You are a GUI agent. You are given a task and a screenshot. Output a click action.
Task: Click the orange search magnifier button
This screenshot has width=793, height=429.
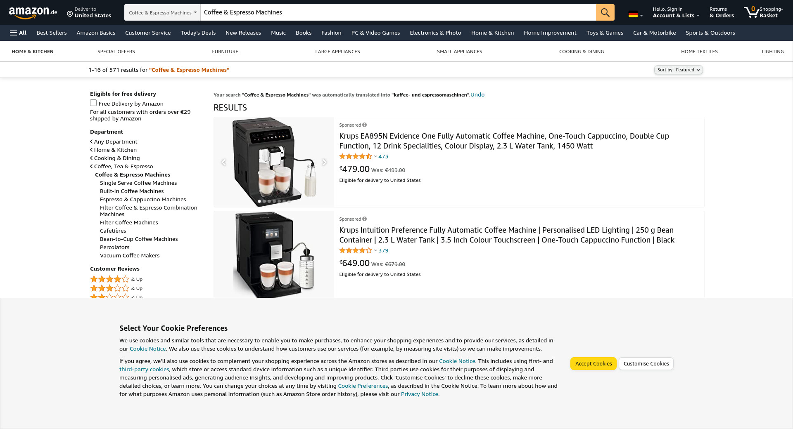click(x=605, y=12)
